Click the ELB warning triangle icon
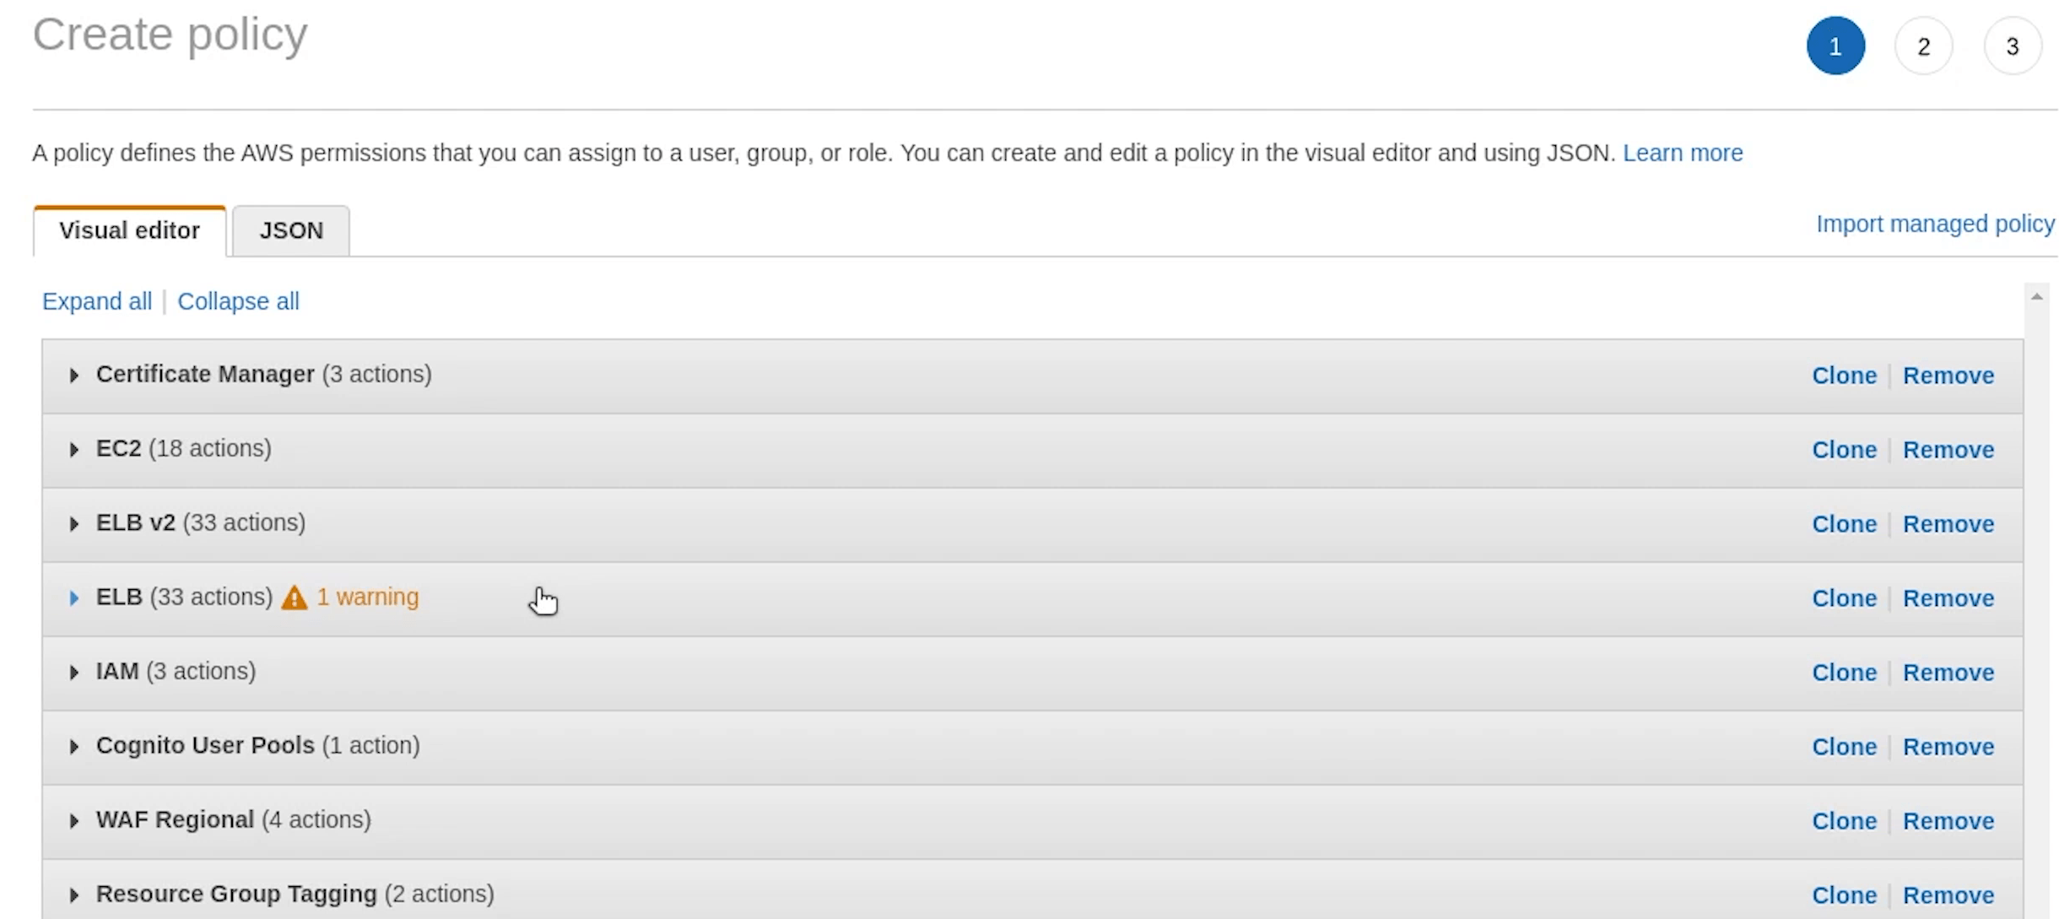Screen dimensions: 2059x919 pyautogui.click(x=294, y=597)
